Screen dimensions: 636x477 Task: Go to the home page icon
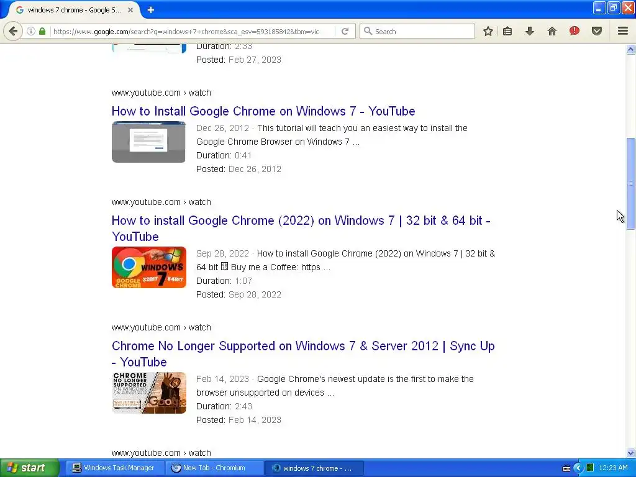coord(552,31)
